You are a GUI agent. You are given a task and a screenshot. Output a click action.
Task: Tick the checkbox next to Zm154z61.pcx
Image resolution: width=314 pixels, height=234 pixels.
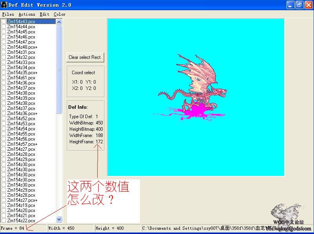coord(4,78)
